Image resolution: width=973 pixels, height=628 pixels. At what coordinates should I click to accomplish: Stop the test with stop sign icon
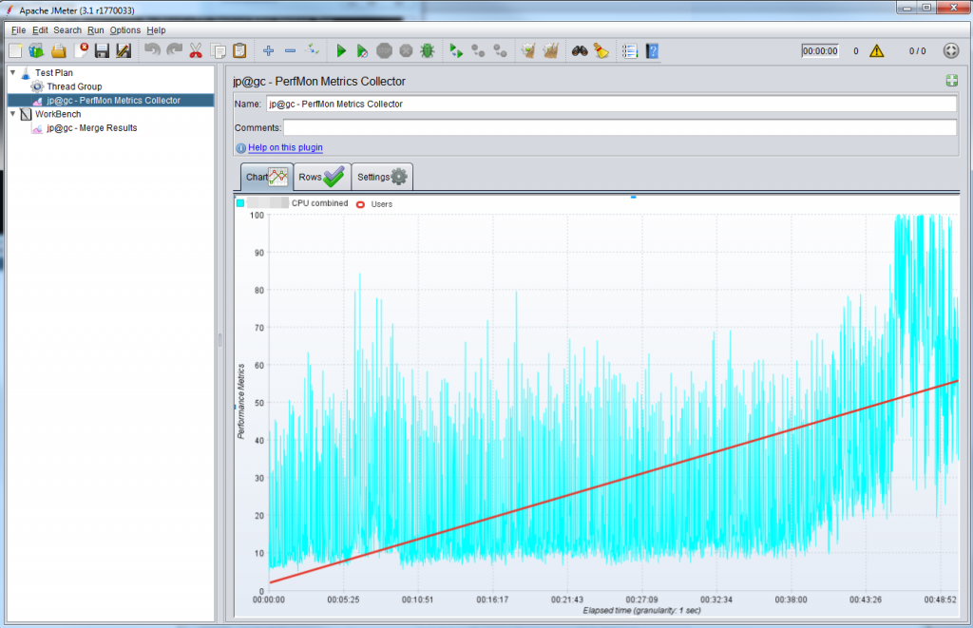pyautogui.click(x=385, y=51)
